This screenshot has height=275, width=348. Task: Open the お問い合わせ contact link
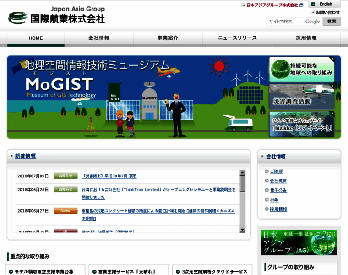tap(327, 12)
